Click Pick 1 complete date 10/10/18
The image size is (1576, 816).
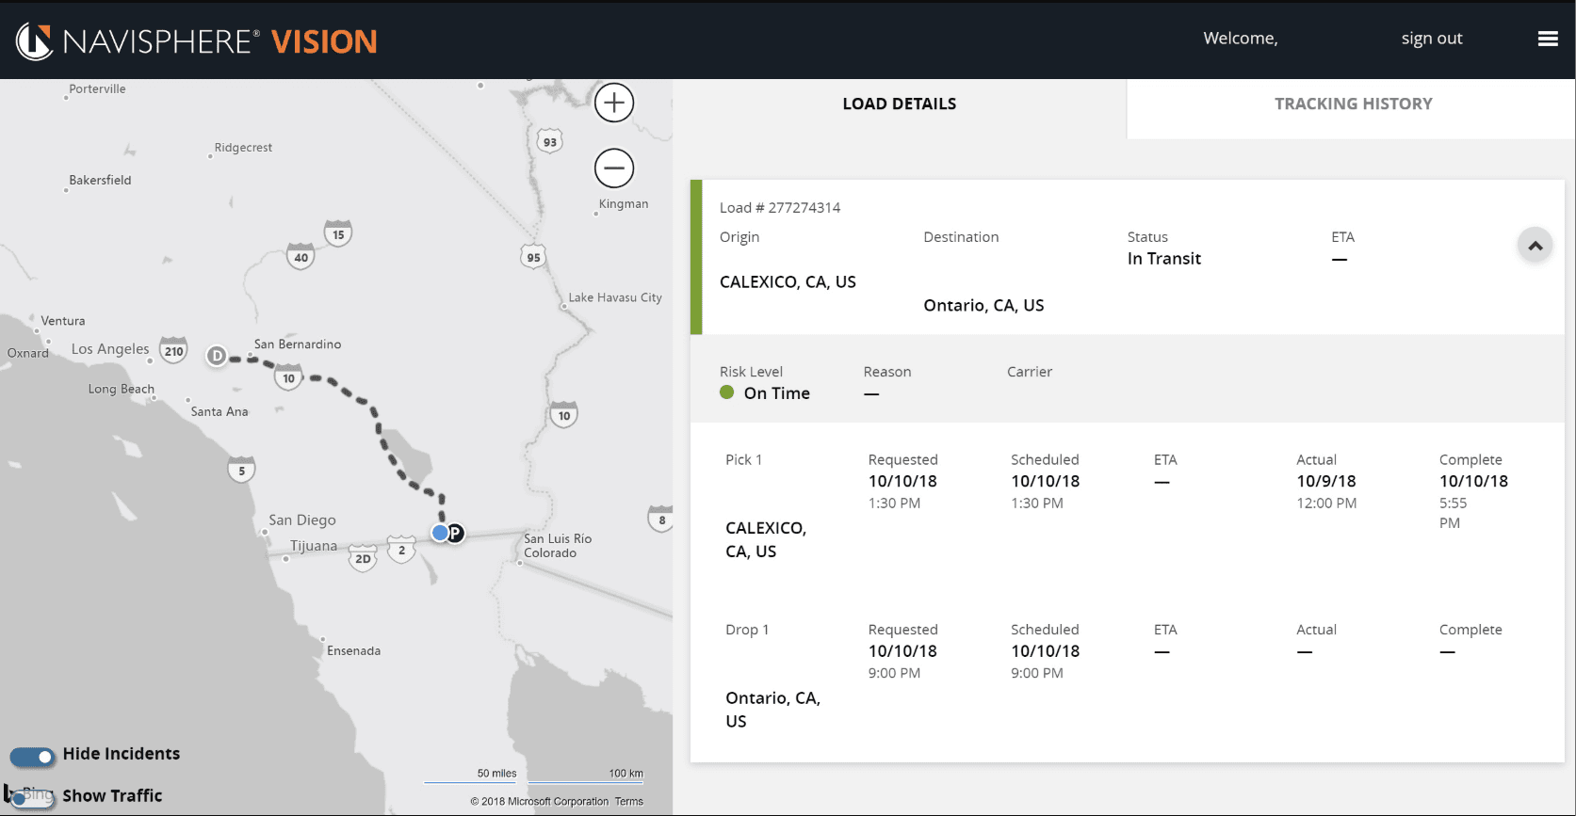[1473, 481]
